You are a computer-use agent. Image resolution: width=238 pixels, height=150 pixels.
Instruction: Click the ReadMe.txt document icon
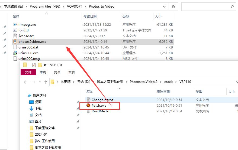pos(88,111)
